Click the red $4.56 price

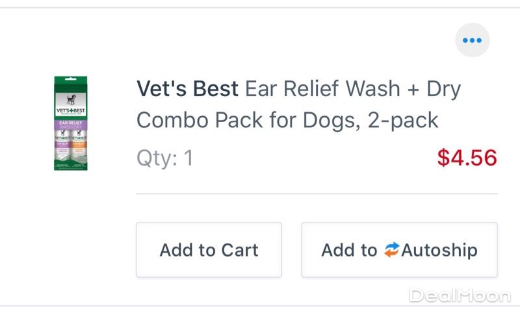pyautogui.click(x=467, y=158)
